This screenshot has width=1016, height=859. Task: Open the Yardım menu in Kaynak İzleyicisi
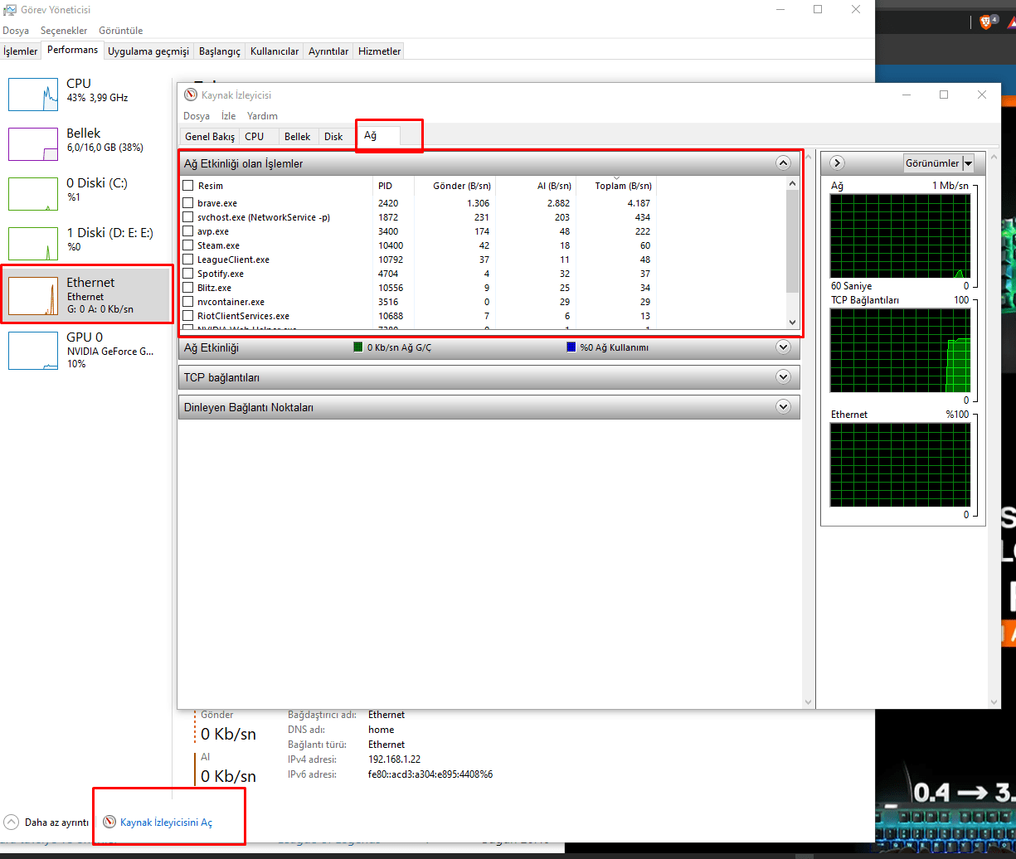(262, 116)
